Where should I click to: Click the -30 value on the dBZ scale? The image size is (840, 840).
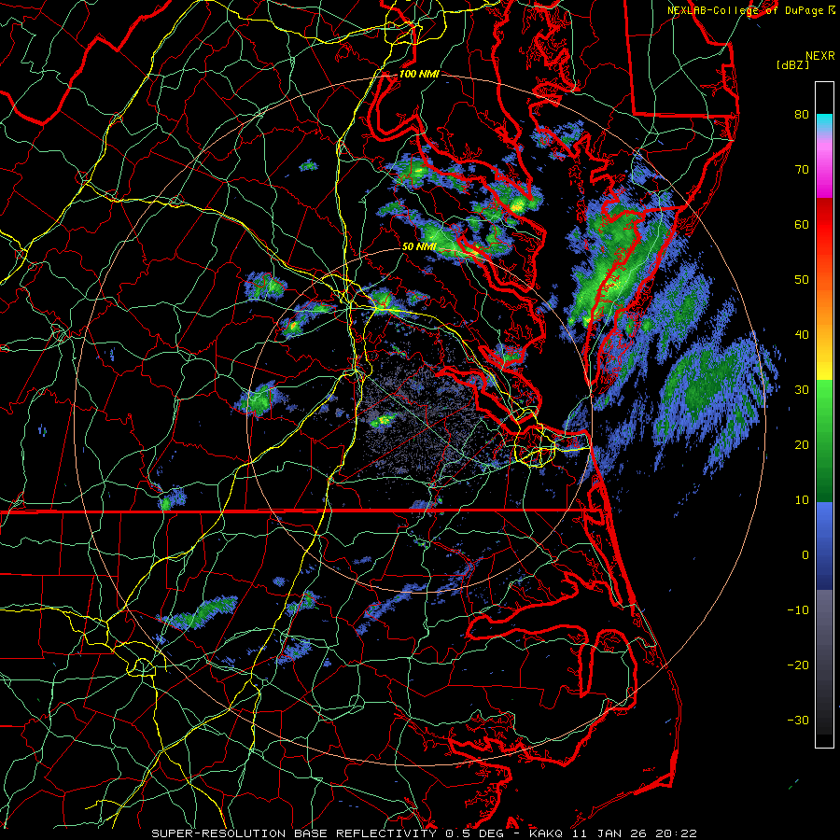click(798, 720)
